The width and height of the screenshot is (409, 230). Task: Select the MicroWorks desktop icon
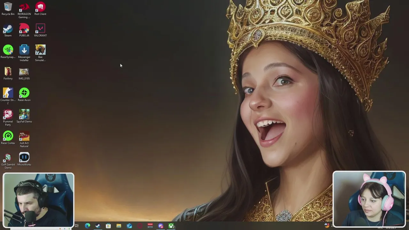(24, 159)
